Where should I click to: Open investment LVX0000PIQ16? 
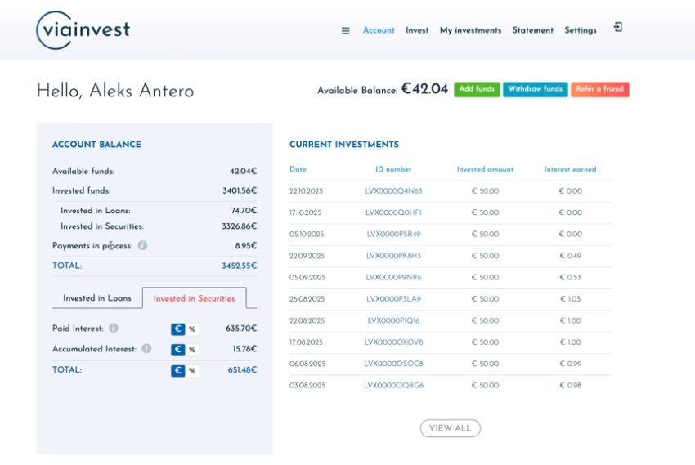pyautogui.click(x=393, y=320)
